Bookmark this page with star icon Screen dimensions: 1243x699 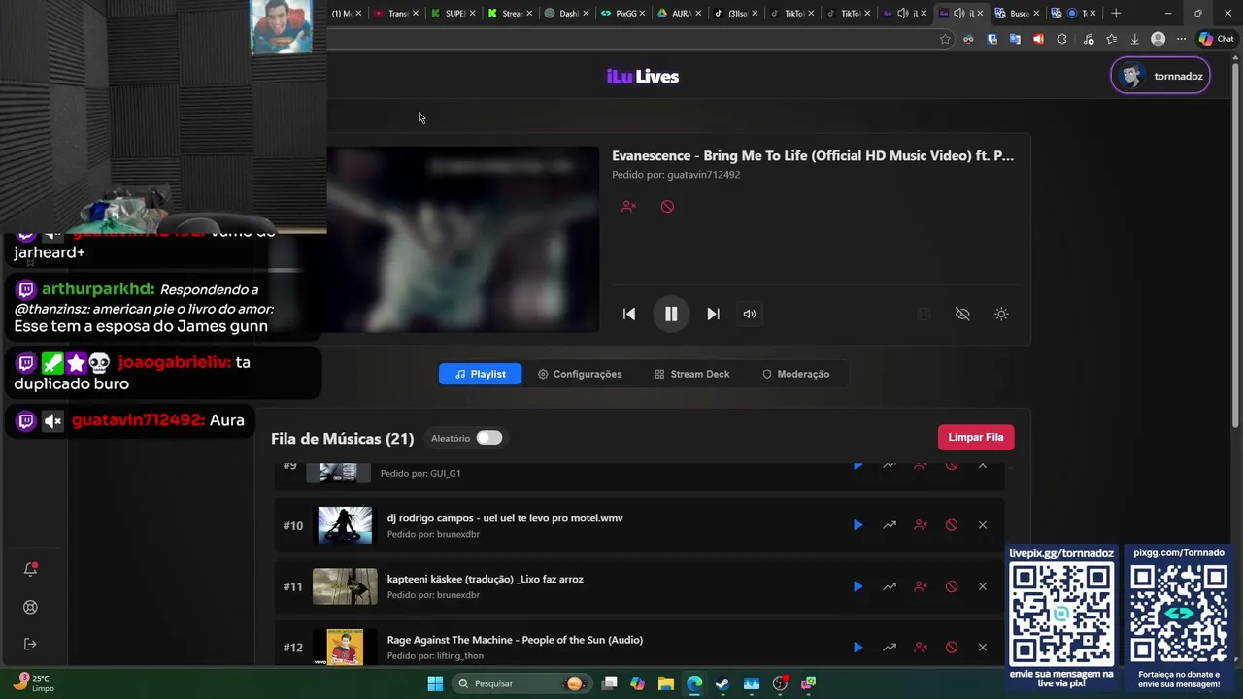click(945, 39)
